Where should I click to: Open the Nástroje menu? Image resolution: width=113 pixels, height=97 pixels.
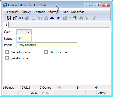(x=53, y=12)
